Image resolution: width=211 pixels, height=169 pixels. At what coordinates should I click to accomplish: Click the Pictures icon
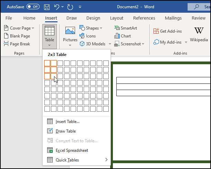coord(70,31)
